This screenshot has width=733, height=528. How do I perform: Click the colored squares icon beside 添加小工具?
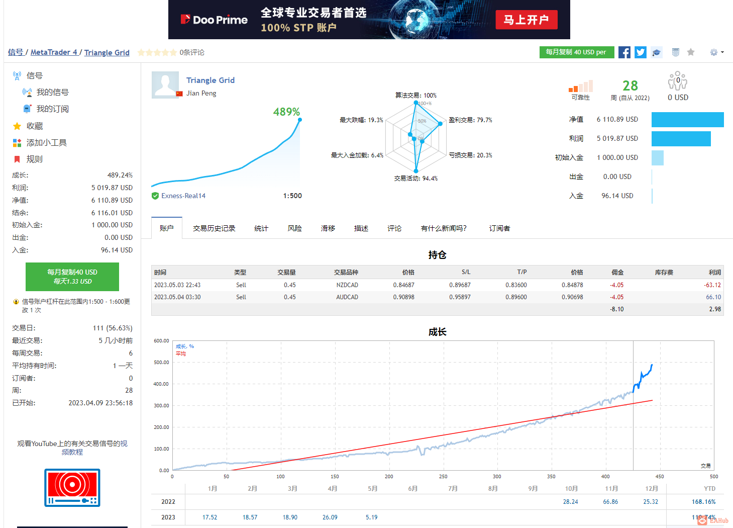[17, 143]
